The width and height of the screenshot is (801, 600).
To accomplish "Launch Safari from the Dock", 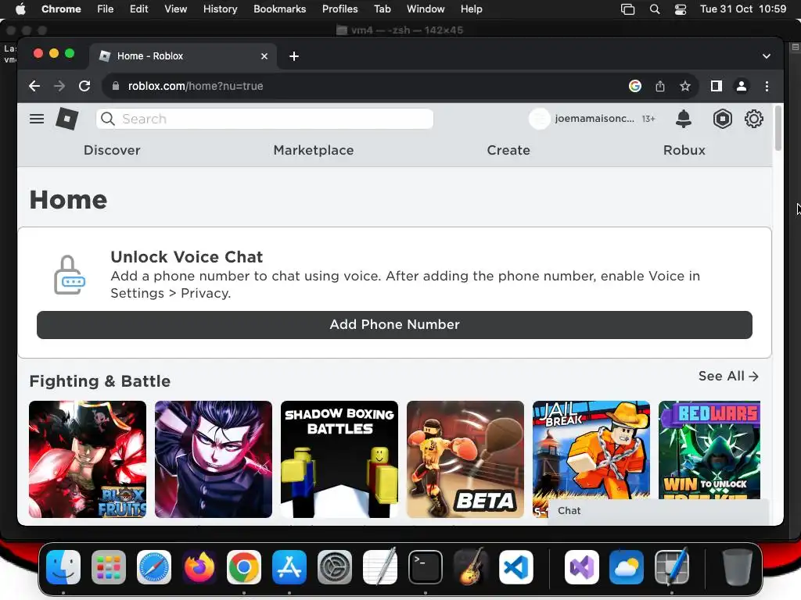I will (x=154, y=567).
